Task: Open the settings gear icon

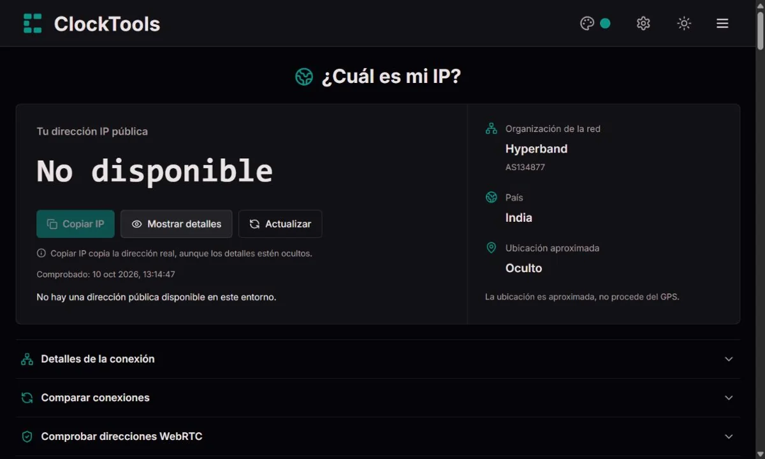Action: 643,24
